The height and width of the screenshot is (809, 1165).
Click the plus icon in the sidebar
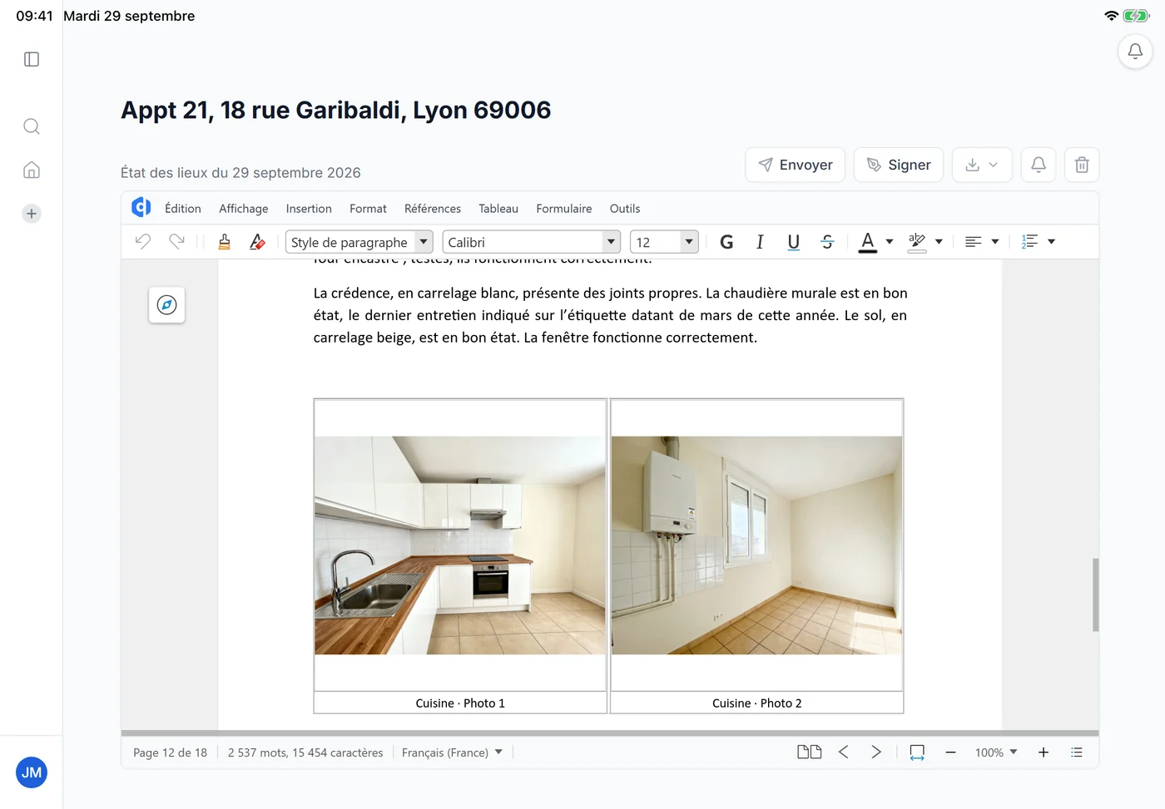coord(32,214)
